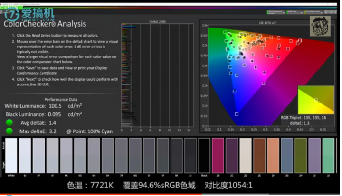The width and height of the screenshot is (342, 196).
Task: Select the dark purple 2C swatch
Action: click(232, 155)
